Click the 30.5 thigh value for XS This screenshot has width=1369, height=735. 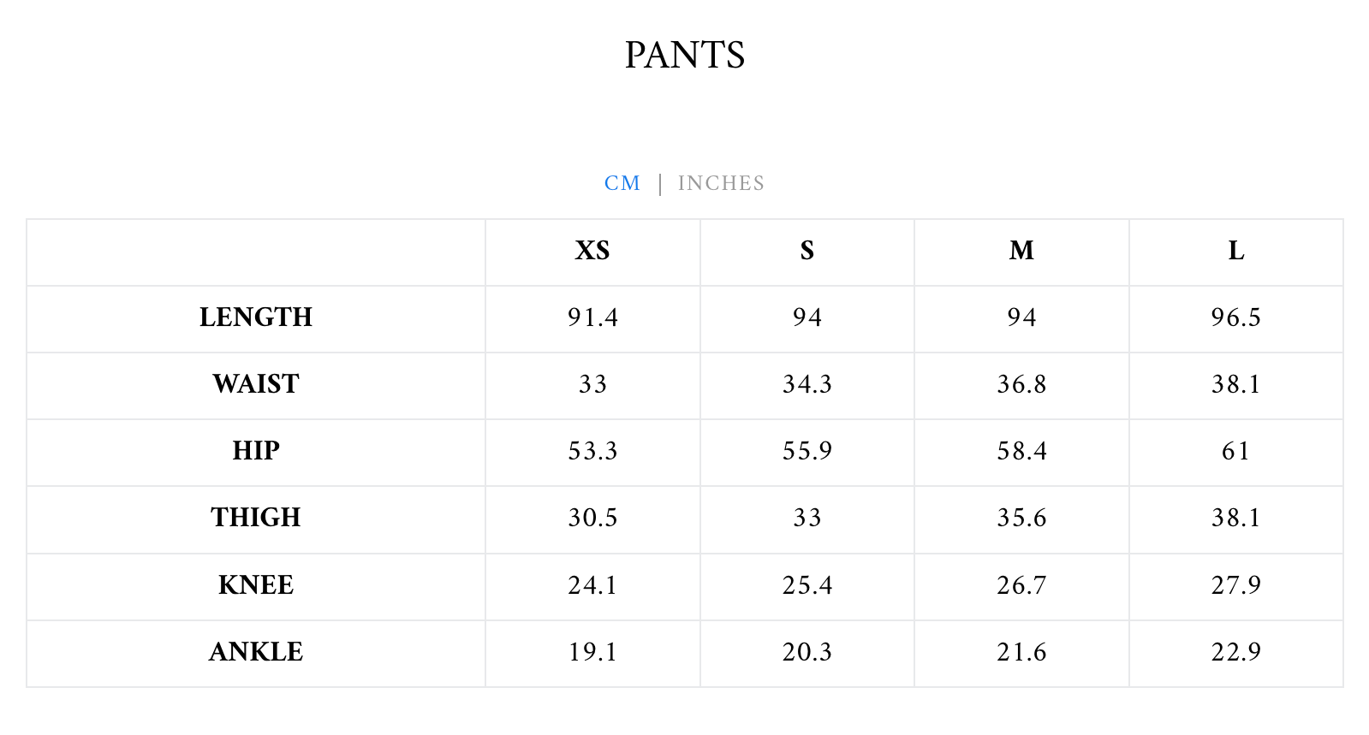(592, 518)
